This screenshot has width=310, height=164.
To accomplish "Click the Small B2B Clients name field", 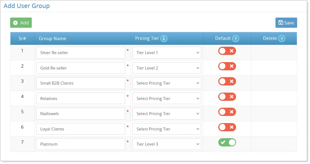I will (x=81, y=83).
